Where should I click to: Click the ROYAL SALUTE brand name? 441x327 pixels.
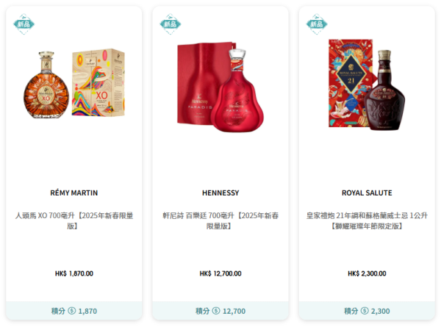click(x=367, y=193)
